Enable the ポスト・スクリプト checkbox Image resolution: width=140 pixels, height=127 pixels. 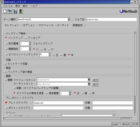[7, 108]
